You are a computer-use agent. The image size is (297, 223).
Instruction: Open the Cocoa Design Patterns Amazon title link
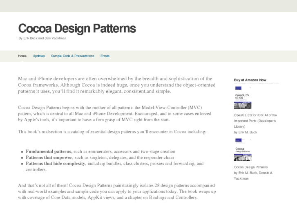(x=251, y=167)
